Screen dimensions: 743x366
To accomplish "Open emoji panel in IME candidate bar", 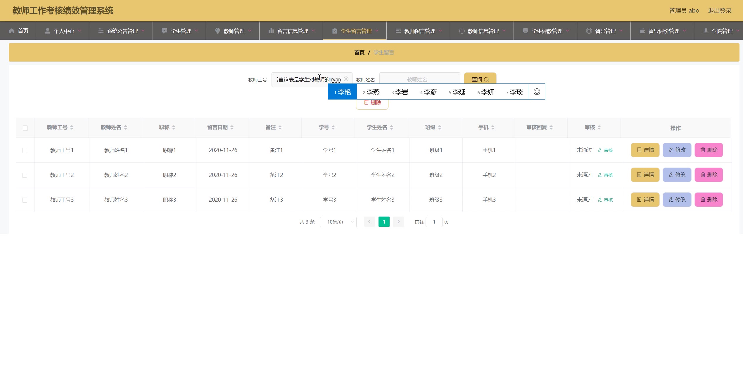I will (537, 92).
